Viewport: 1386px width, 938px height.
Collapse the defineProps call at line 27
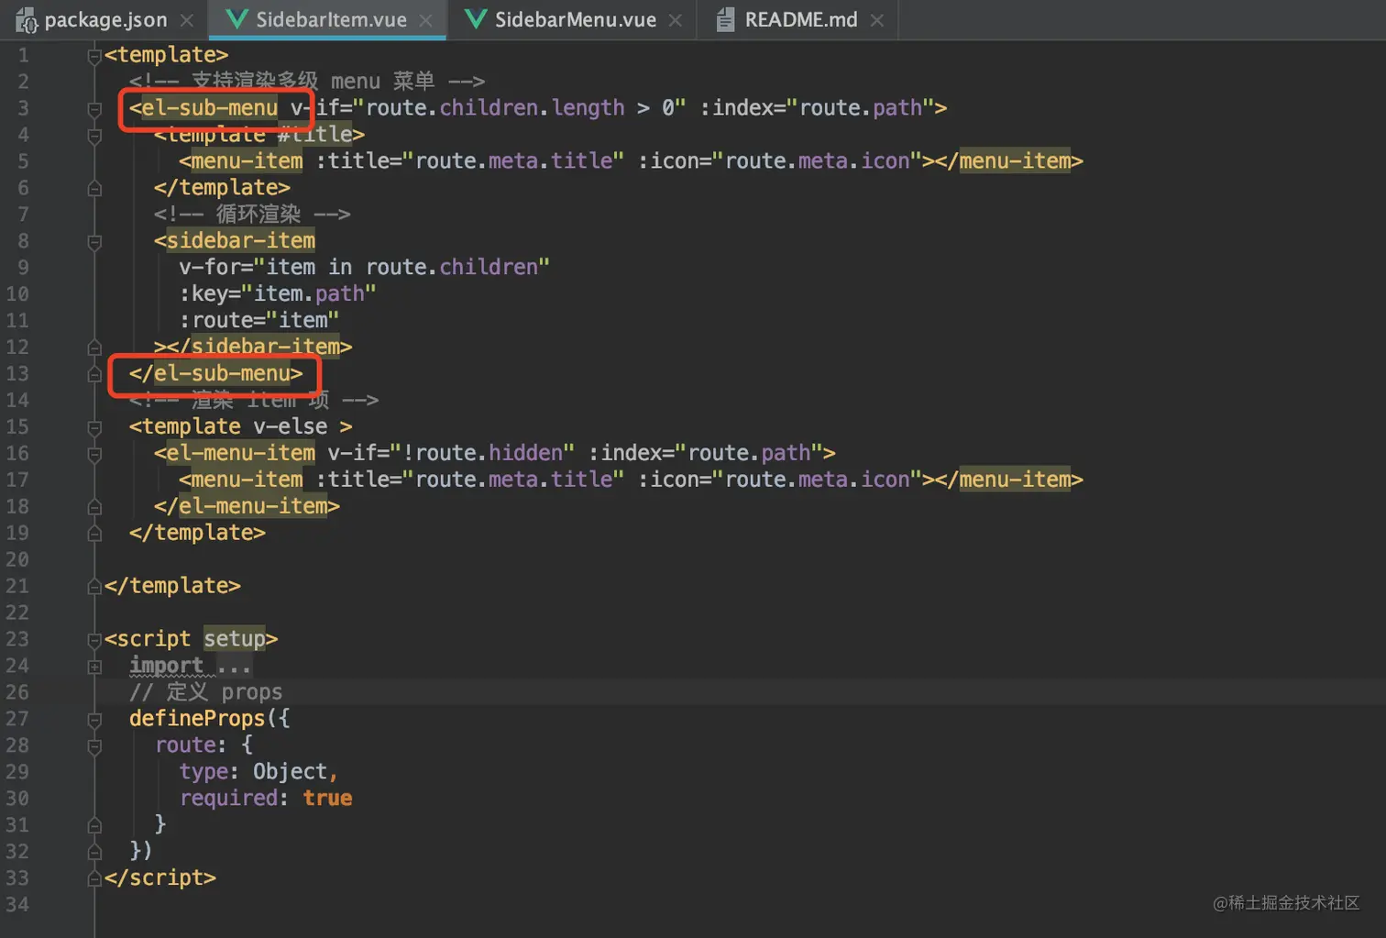pos(94,720)
